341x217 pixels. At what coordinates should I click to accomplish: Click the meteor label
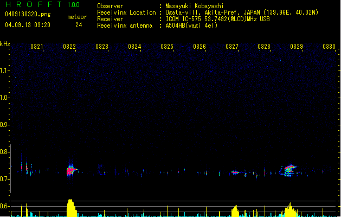pos(77,17)
